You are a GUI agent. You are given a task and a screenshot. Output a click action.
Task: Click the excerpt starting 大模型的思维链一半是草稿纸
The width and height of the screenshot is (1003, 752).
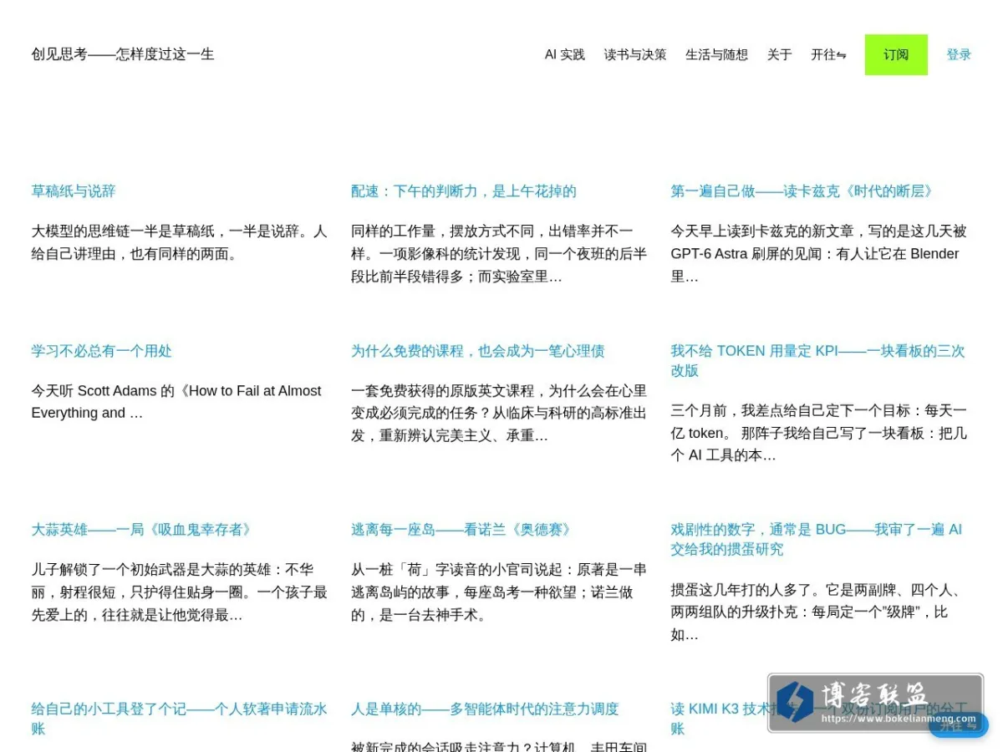[179, 242]
